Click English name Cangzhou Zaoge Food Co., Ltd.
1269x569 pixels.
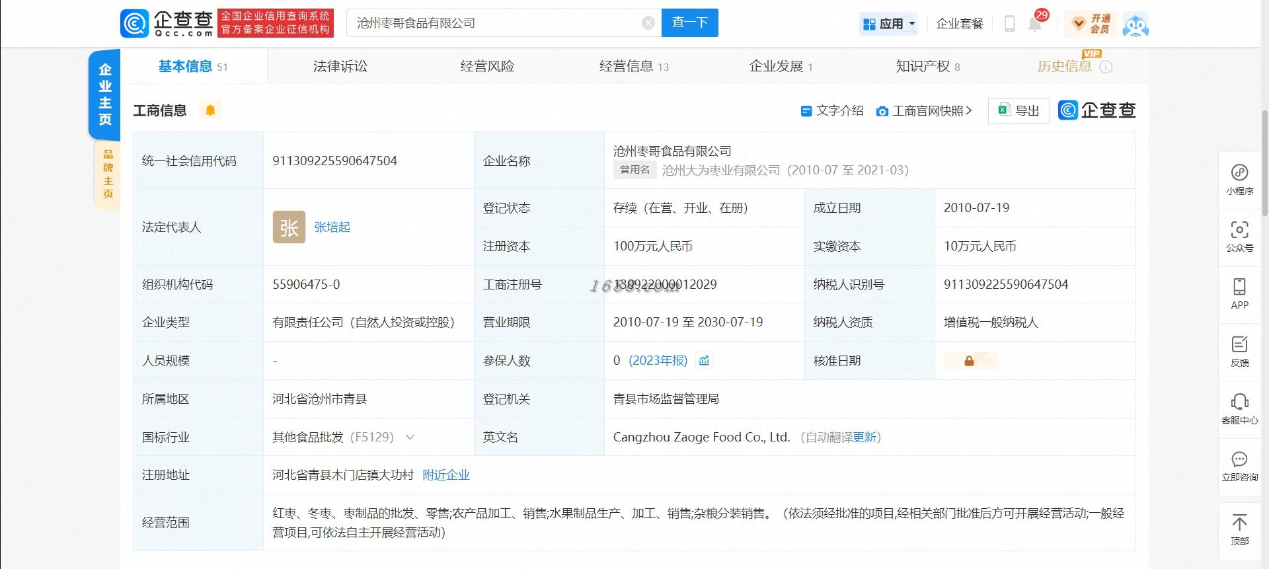701,437
